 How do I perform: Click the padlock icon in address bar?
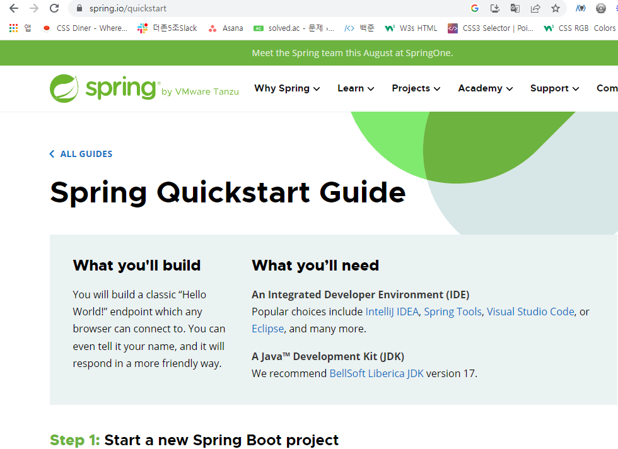(79, 8)
